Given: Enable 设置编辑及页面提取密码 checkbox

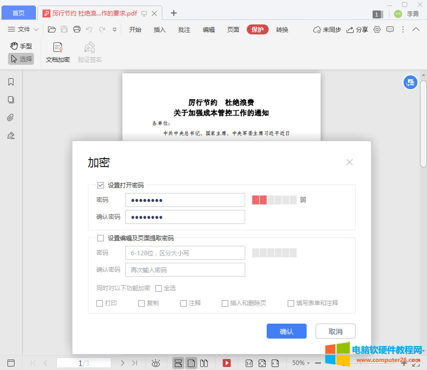Looking at the screenshot, I should 100,238.
